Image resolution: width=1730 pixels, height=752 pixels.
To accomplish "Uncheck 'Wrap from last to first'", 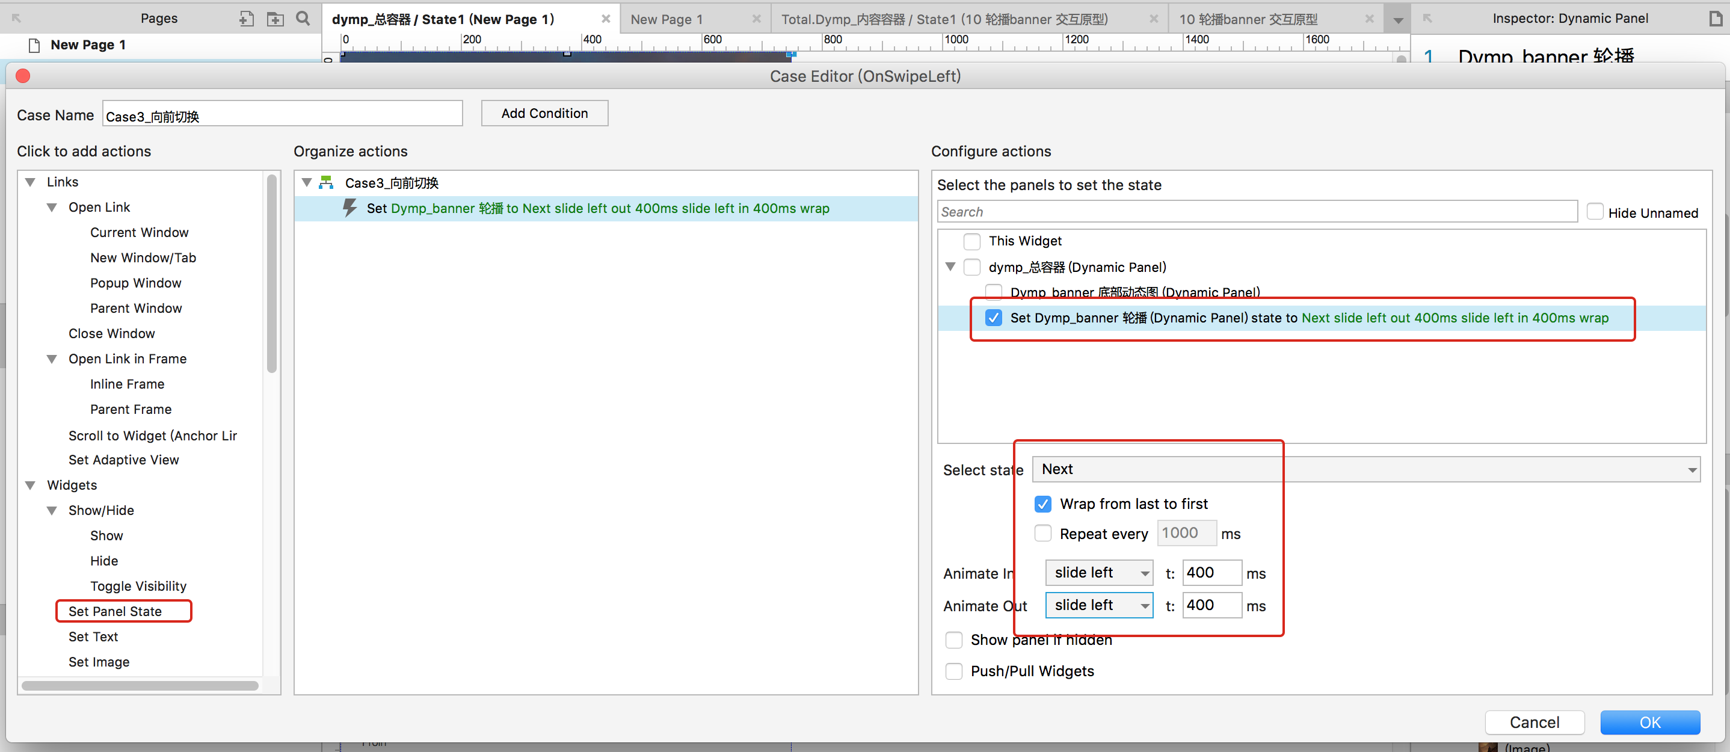I will pos(1042,504).
